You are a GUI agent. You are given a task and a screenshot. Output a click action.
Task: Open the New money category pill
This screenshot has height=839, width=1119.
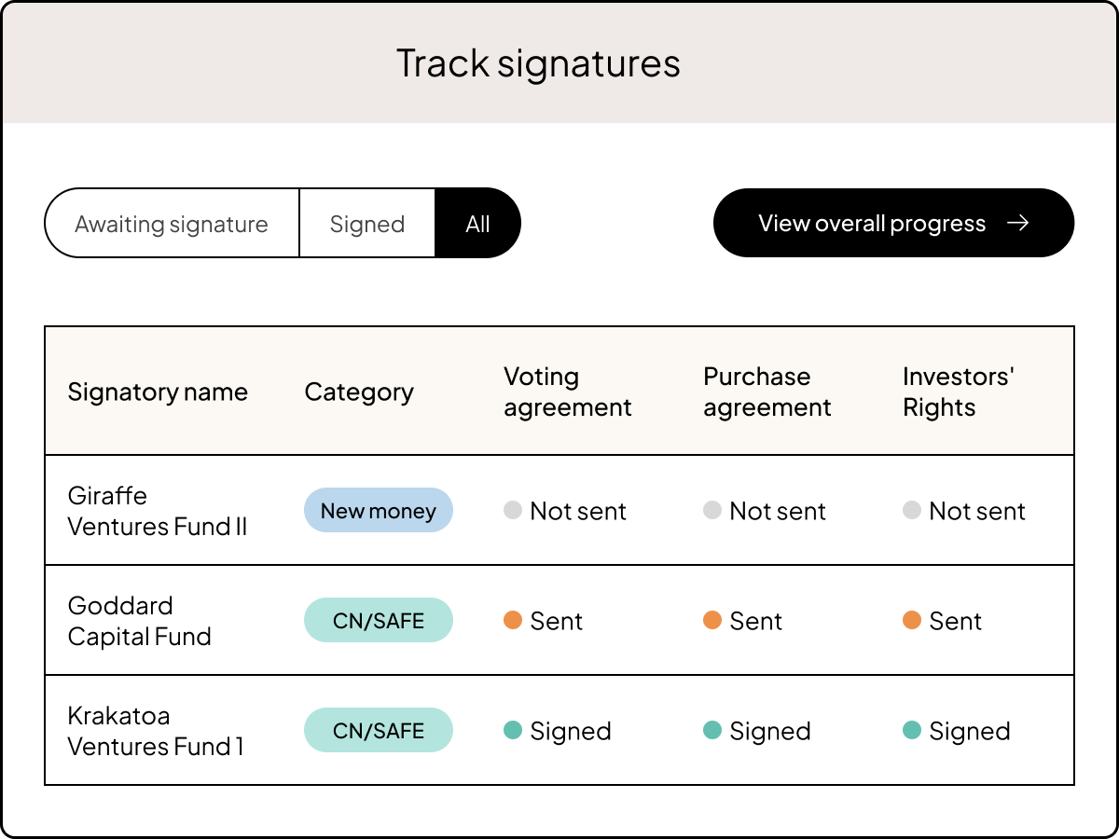(379, 510)
